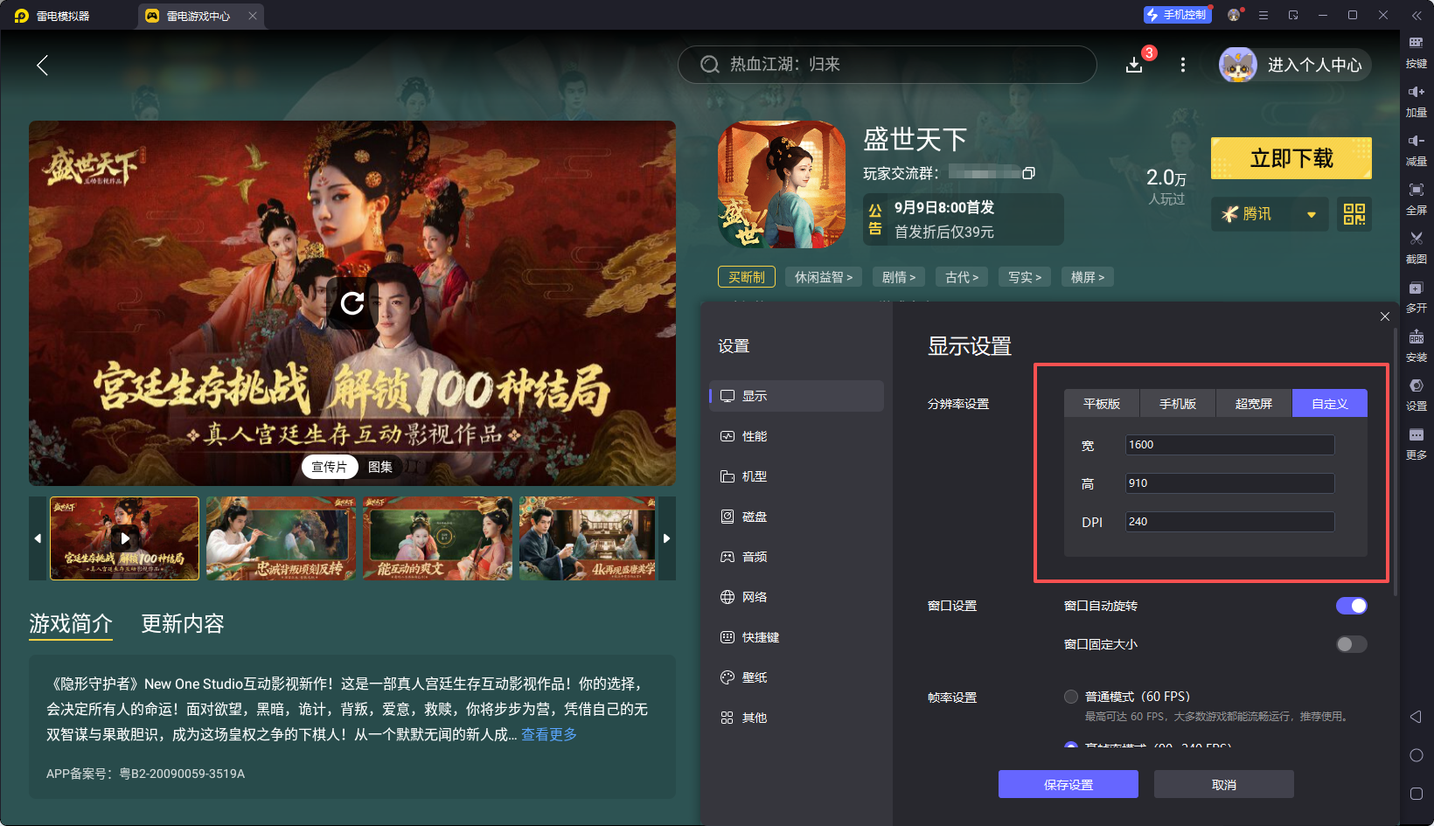Select 普通模式 (60 FPS) radio button
The width and height of the screenshot is (1434, 826).
click(1071, 697)
